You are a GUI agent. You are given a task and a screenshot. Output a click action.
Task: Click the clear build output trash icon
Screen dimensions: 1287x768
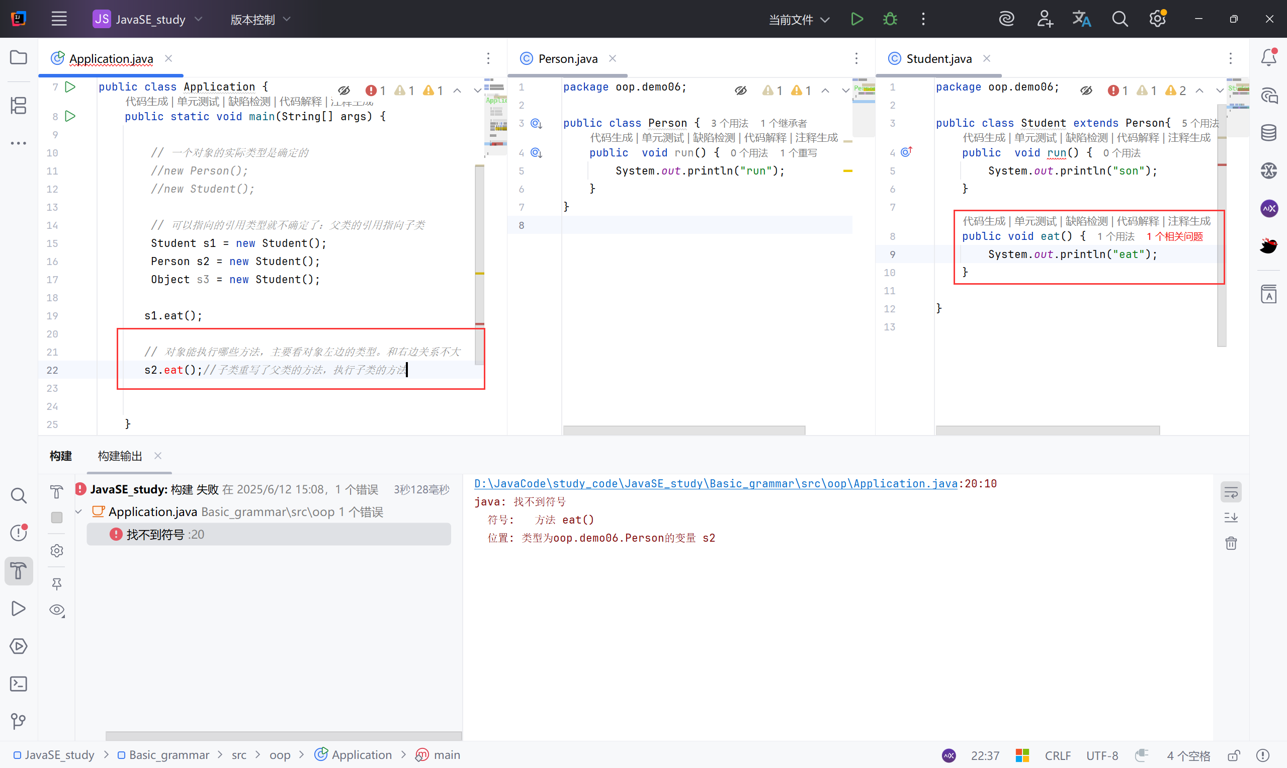click(x=1231, y=543)
